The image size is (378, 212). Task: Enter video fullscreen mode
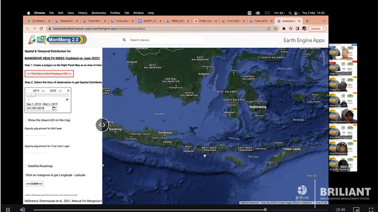click(x=371, y=210)
